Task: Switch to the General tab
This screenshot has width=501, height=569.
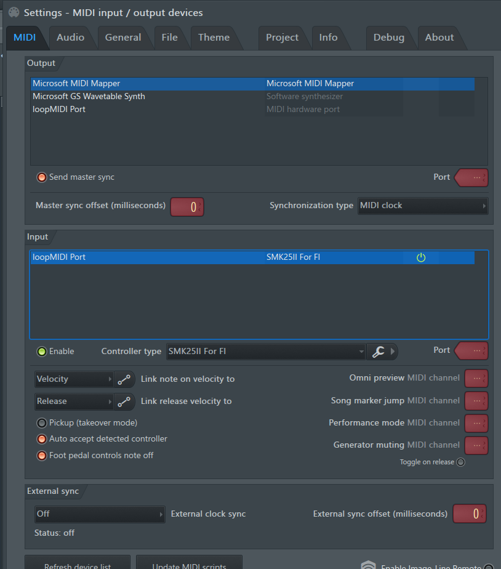Action: [x=123, y=38]
